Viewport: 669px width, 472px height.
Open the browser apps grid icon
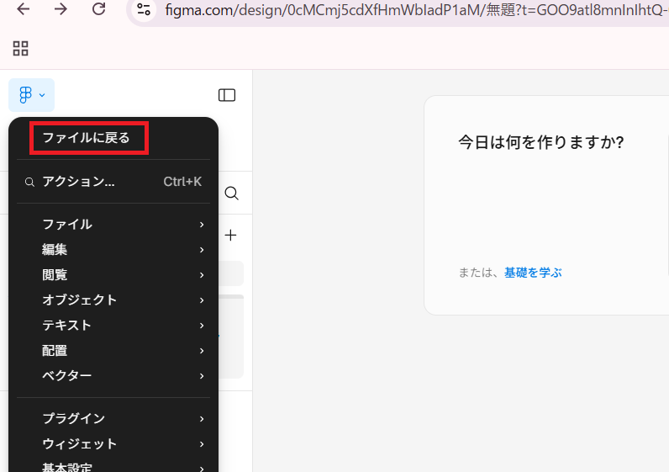coord(20,48)
